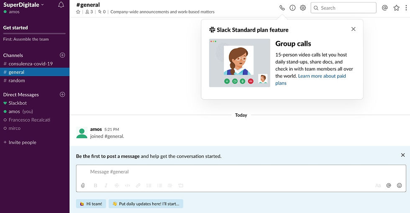Click the 5:21 PM message timestamp
This screenshot has height=213, width=410.
click(112, 129)
